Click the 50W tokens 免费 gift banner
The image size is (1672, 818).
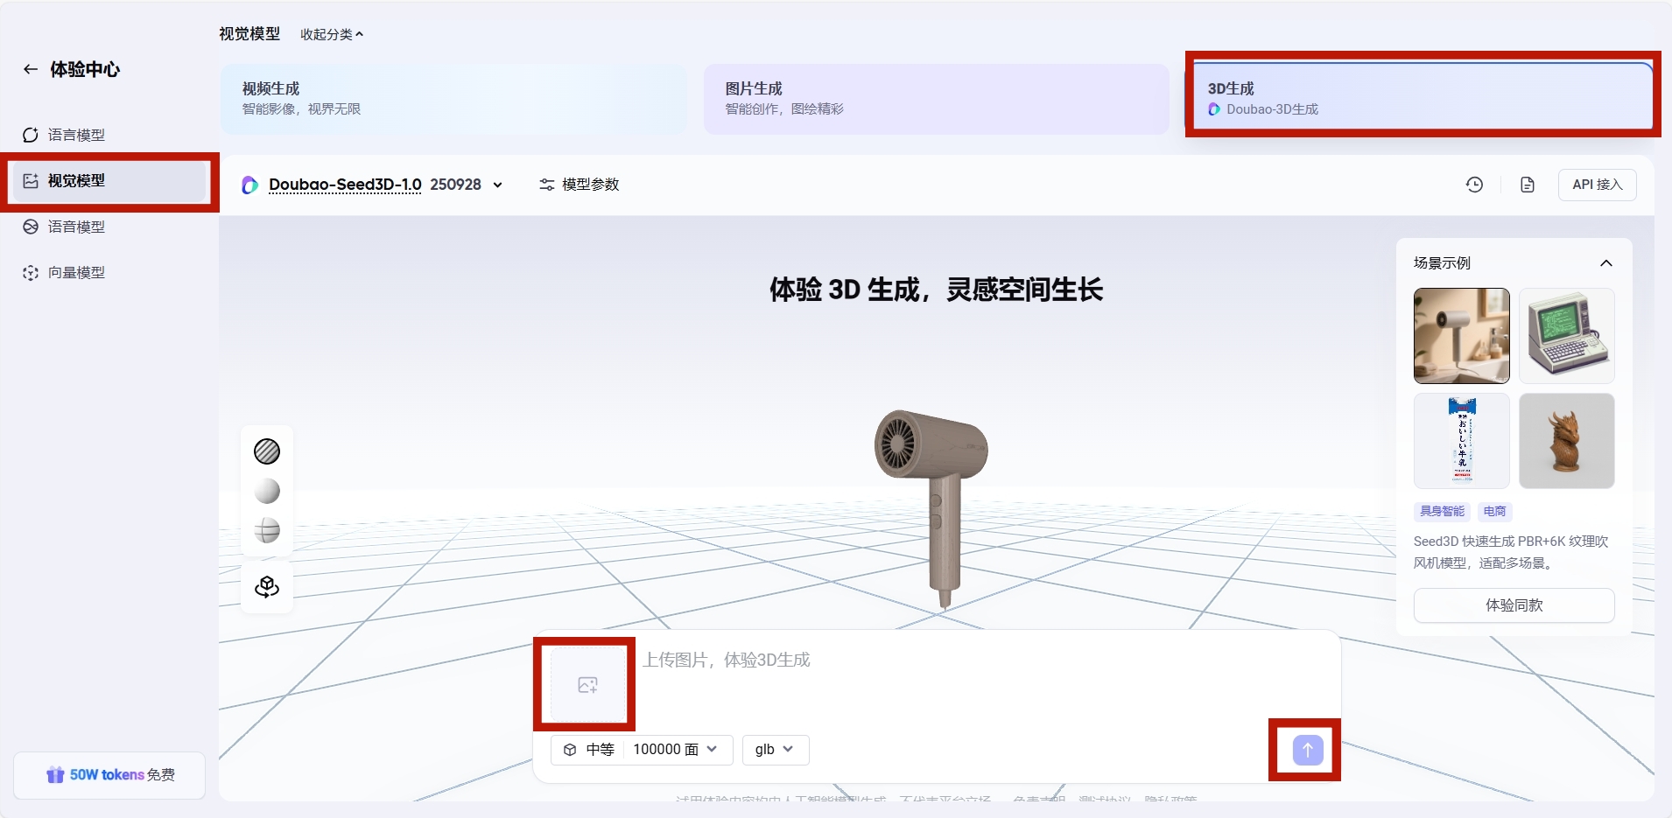tap(110, 775)
